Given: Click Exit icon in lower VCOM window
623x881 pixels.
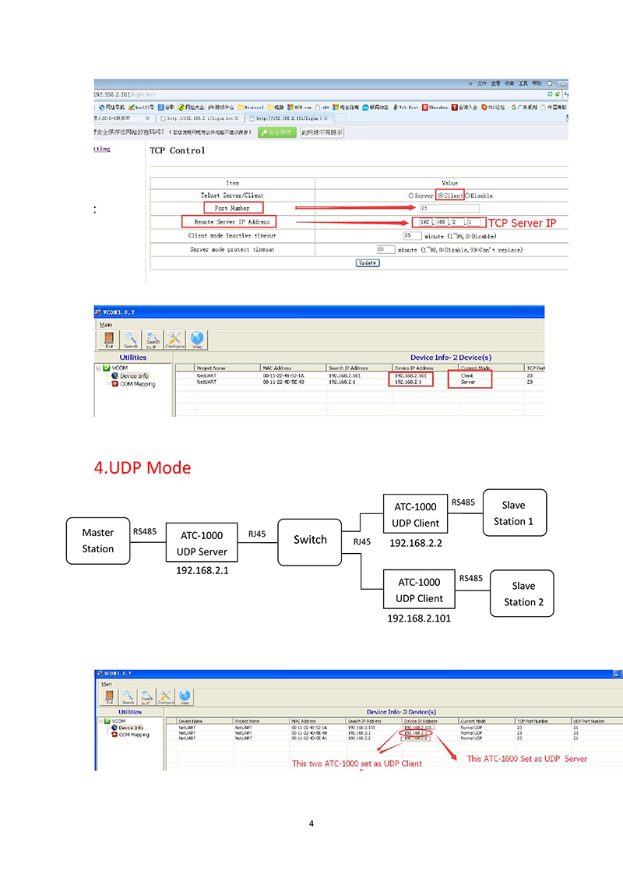Looking at the screenshot, I should pyautogui.click(x=110, y=696).
